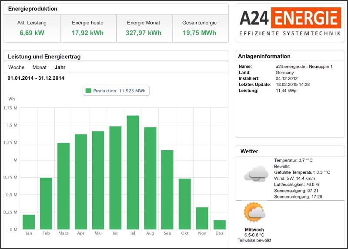Click the Akt. Leistung 6,69 kW value
Viewport: 348px width, 249px height.
pyautogui.click(x=32, y=33)
